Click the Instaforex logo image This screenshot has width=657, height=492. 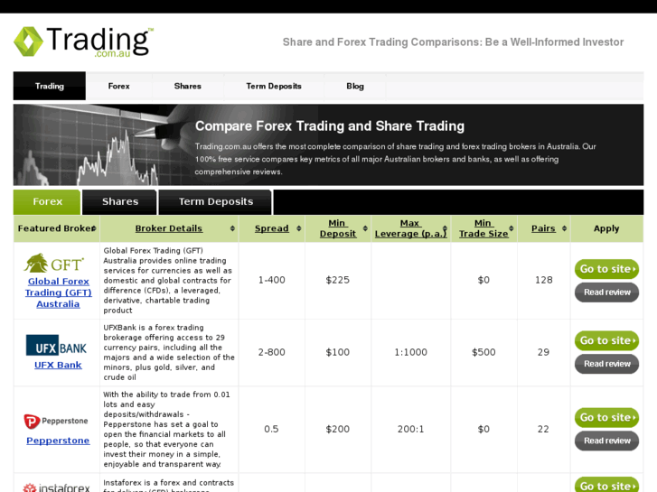click(57, 487)
